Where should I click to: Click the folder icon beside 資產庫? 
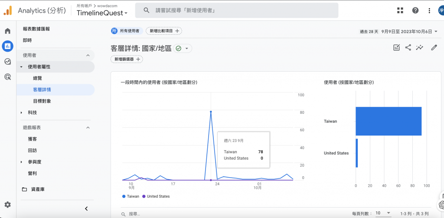coord(25,189)
